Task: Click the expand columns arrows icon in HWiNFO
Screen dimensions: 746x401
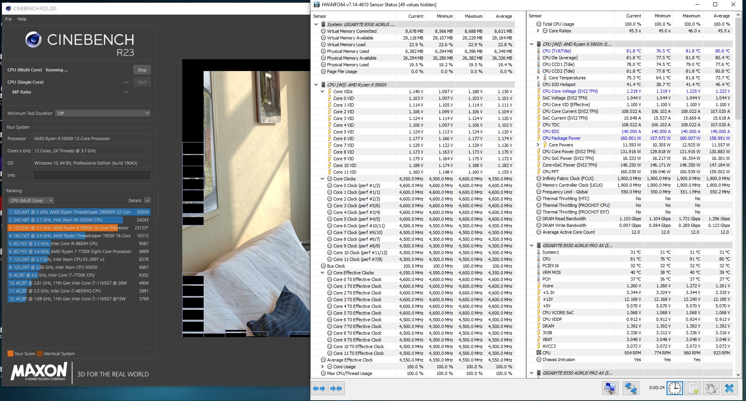Action: coord(319,388)
